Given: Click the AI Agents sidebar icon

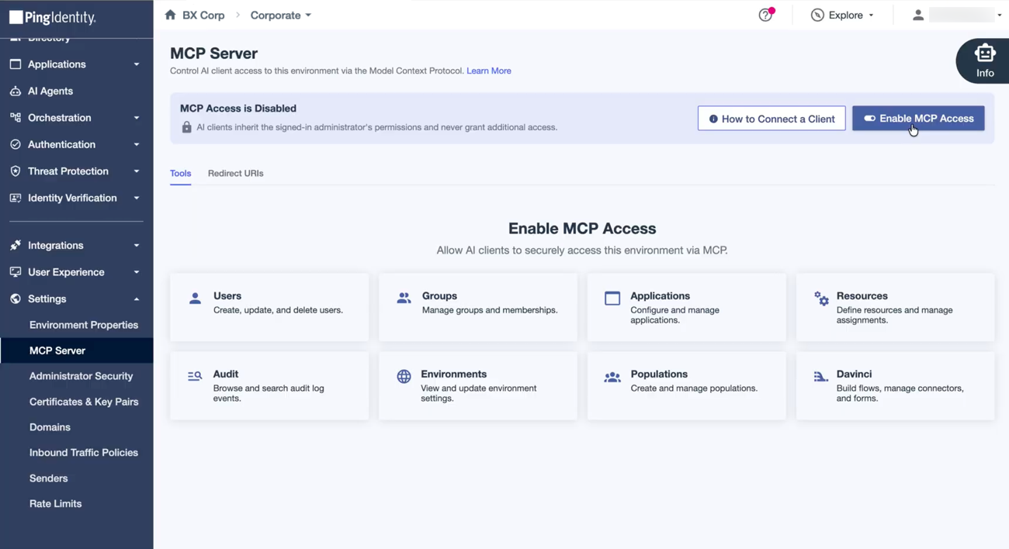Looking at the screenshot, I should coord(16,91).
